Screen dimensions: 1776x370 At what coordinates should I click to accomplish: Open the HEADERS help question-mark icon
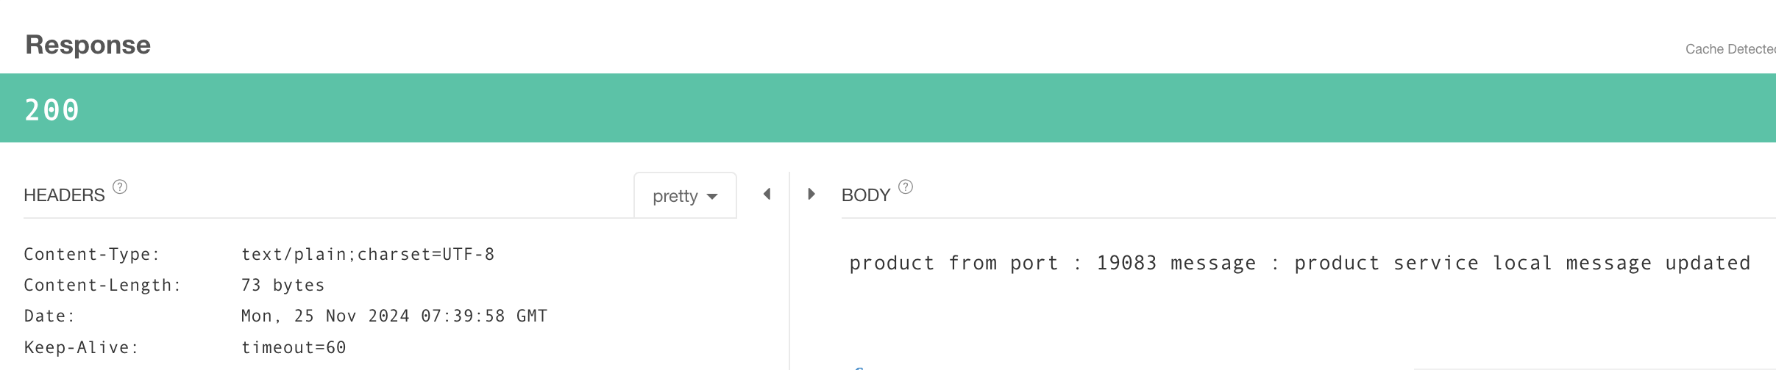pyautogui.click(x=120, y=187)
